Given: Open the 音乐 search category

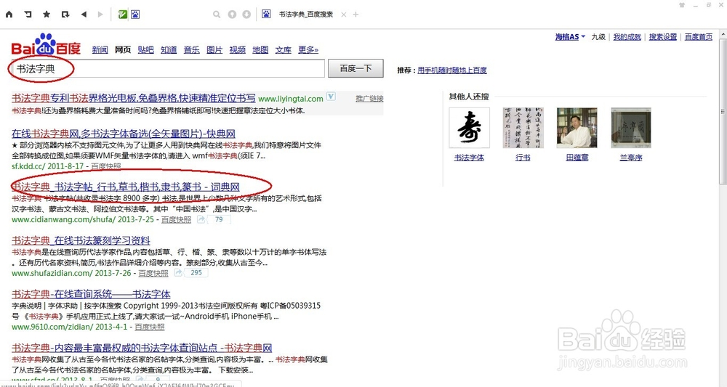Looking at the screenshot, I should point(191,49).
